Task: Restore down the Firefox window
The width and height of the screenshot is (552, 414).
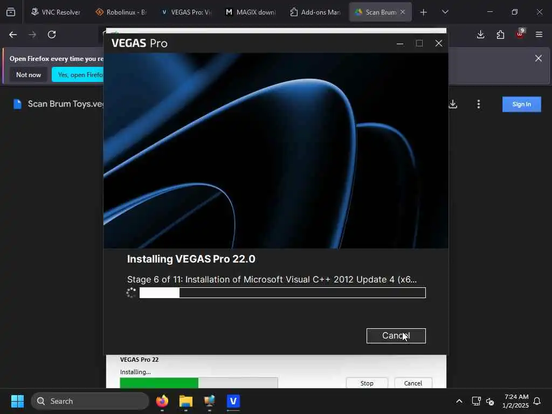Action: click(515, 12)
